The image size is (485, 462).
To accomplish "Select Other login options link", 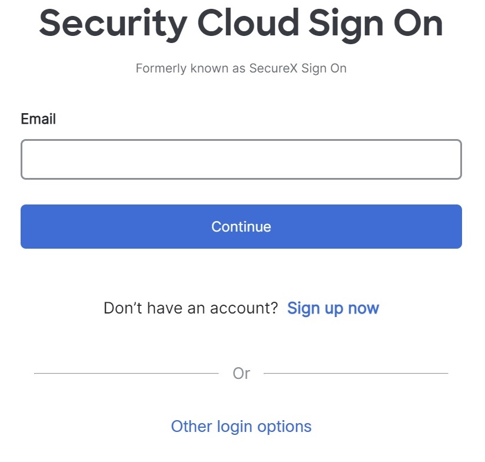I will [241, 426].
